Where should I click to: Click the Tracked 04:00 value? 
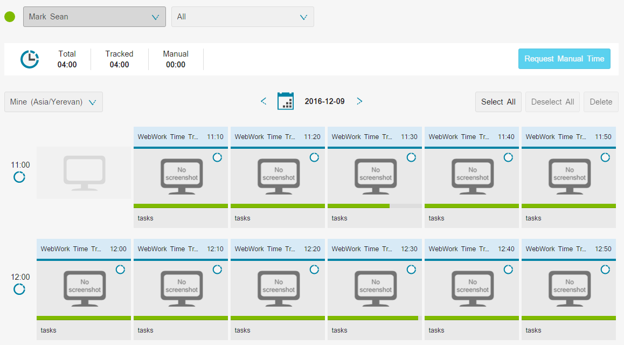119,65
